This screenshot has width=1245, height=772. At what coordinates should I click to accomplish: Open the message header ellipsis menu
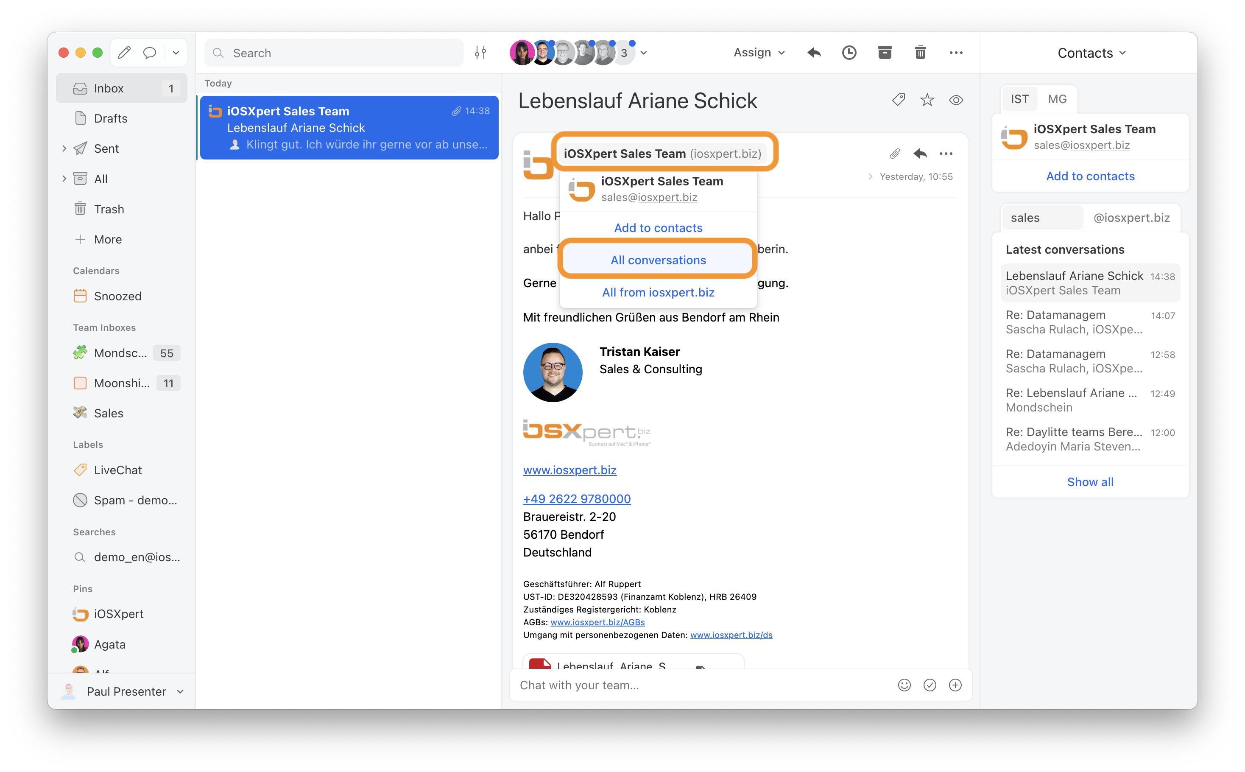[945, 154]
